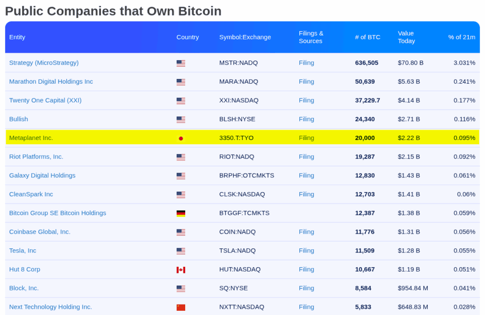The height and width of the screenshot is (315, 485).
Task: Select the NXTT:NASDAQ symbol text
Action: (242, 307)
